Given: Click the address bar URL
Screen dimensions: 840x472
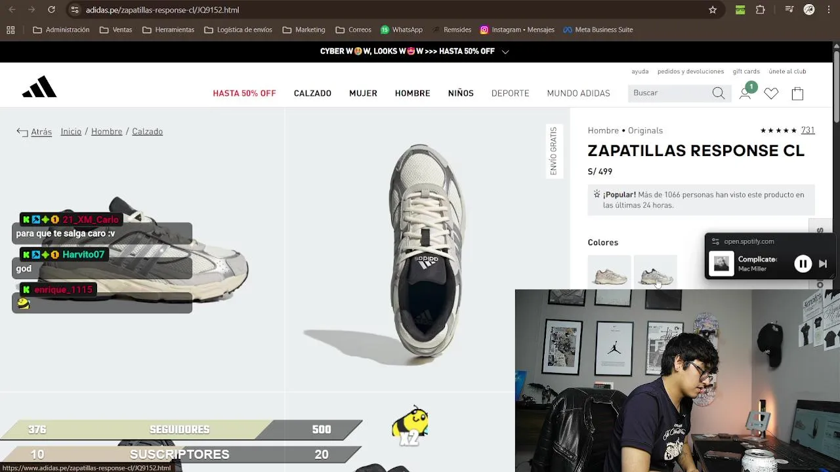Looking at the screenshot, I should (162, 10).
